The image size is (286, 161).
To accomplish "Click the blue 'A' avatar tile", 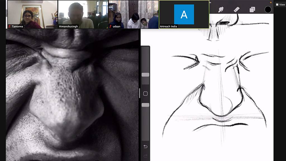I will [184, 14].
